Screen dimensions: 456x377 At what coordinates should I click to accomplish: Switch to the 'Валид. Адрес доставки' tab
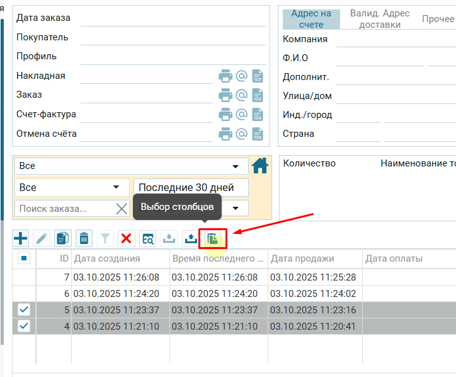(380, 19)
